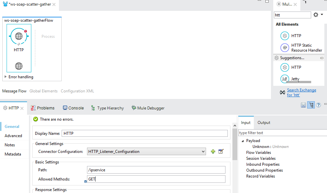Screen dimensions: 327x193
Task: Select Record Variables in the metadata tree
Action: [260, 176]
